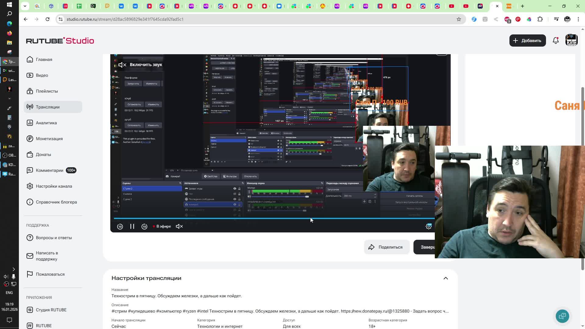Go to the Видео menu section

point(42,75)
